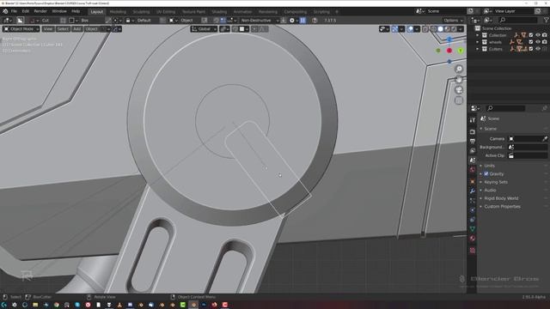Hide the Collection using its eye icon
550x309 pixels.
(x=538, y=35)
